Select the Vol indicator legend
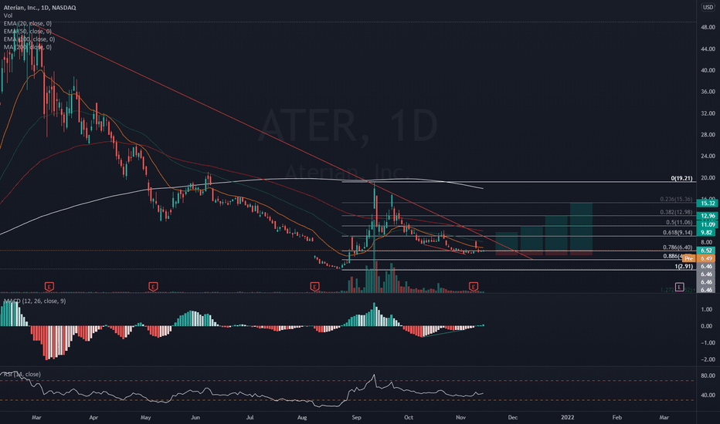 [x=8, y=15]
